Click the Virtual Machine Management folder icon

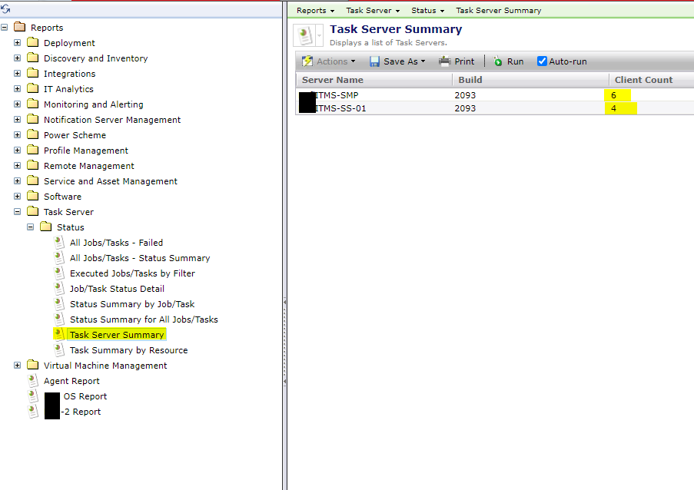tap(32, 365)
